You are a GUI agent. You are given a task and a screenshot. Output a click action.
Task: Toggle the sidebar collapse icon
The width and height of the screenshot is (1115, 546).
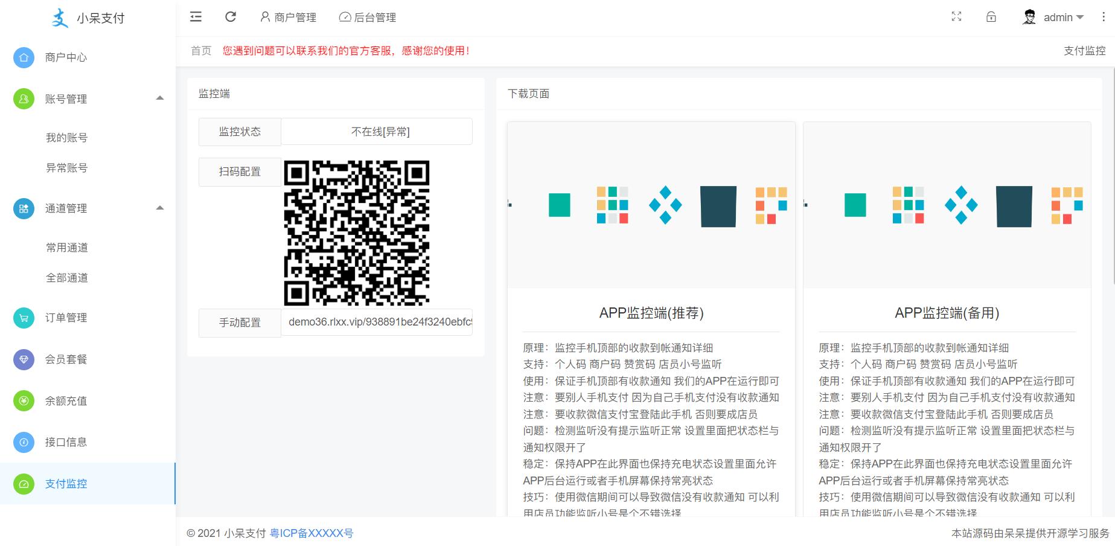tap(196, 17)
